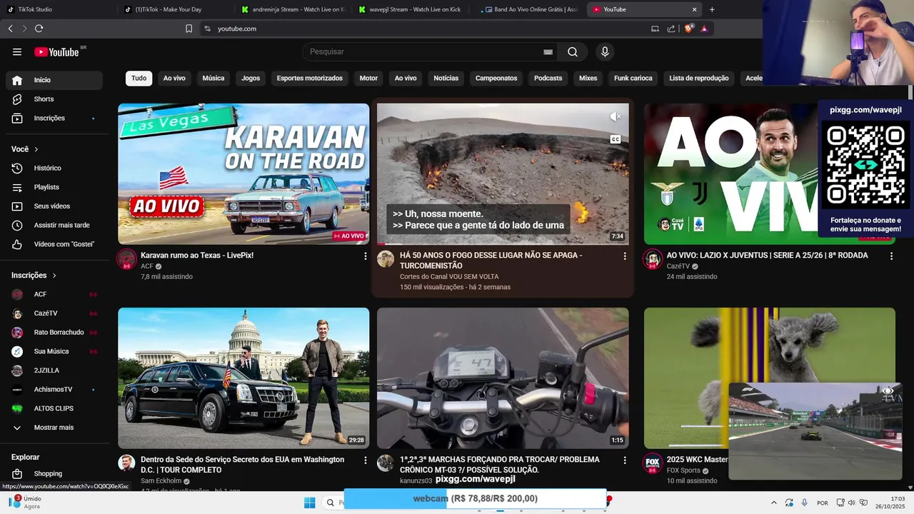Open Inscrições feed in sidebar
The height and width of the screenshot is (514, 914).
click(54, 119)
